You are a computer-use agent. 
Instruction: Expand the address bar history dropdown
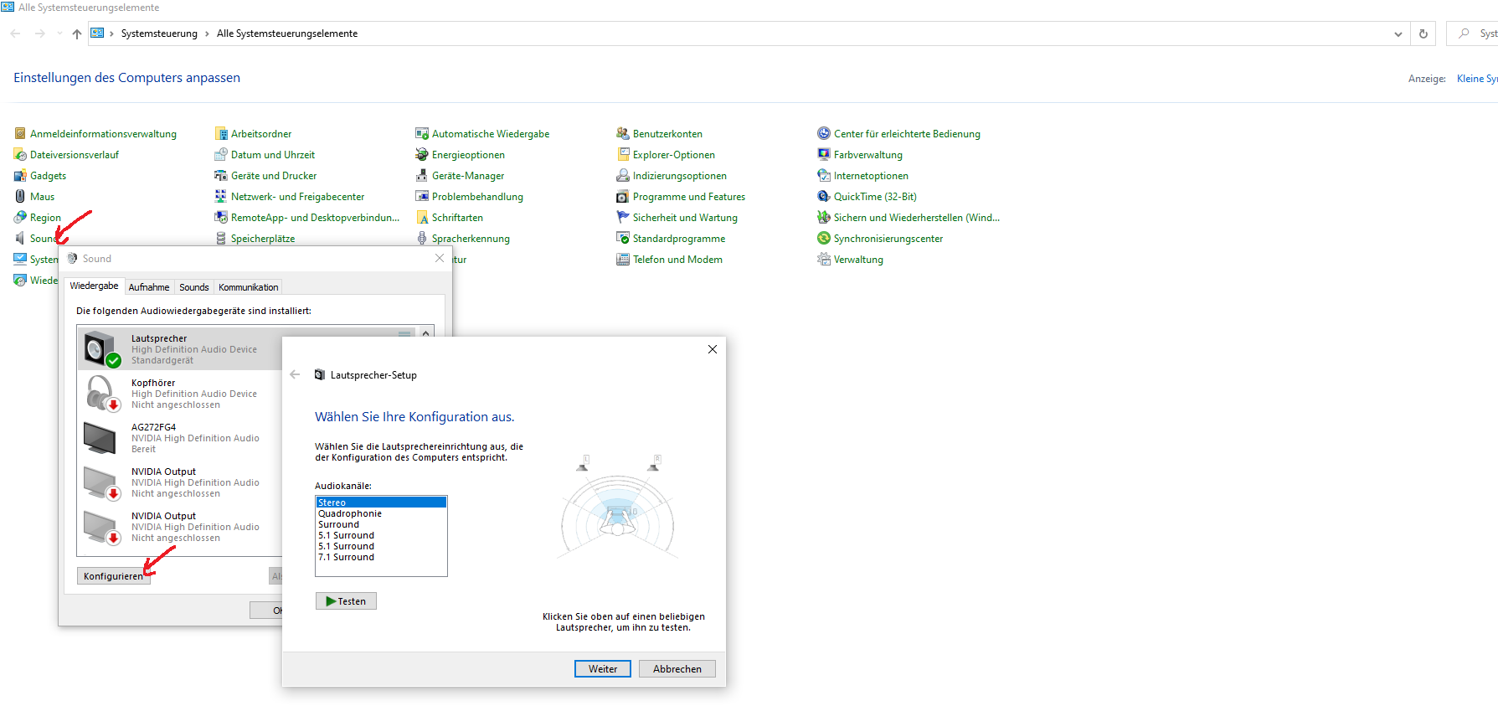click(x=1398, y=33)
